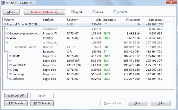Viewport: 178px width, 110px height.
Task: Toggle MBR On/Off button
Action: 16,95
